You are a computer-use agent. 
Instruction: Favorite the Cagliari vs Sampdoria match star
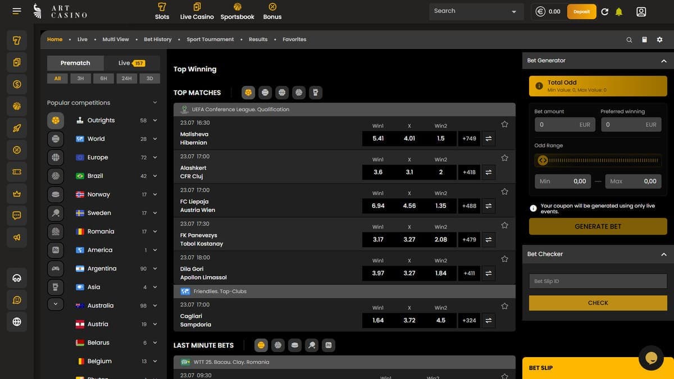[x=504, y=306]
